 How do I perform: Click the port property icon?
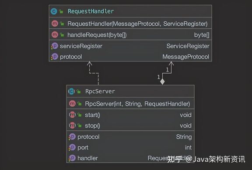tap(72, 147)
